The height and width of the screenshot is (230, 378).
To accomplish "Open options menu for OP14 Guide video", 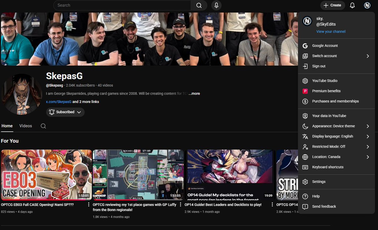I will (272, 205).
